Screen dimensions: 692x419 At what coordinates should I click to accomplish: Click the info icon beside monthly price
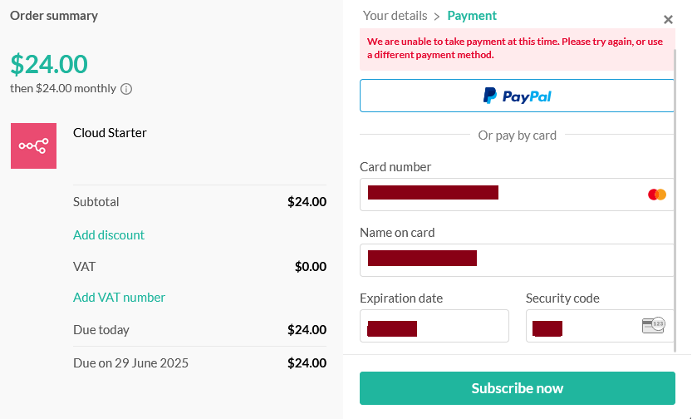click(x=126, y=89)
